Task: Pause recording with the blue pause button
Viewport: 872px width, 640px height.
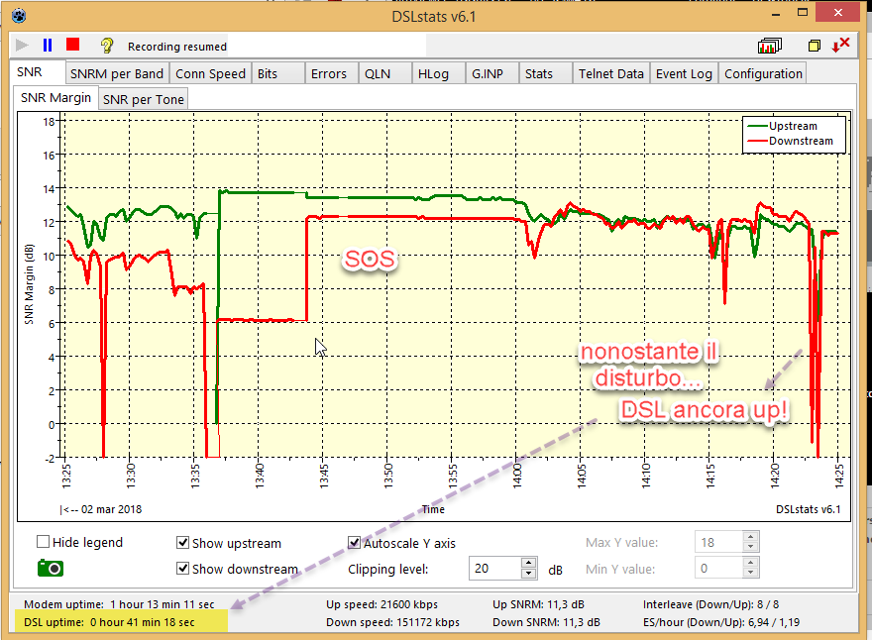Action: click(x=48, y=46)
